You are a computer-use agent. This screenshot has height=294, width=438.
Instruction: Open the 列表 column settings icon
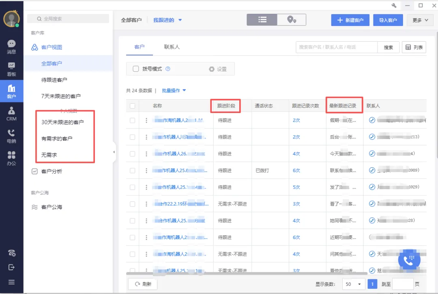414,47
